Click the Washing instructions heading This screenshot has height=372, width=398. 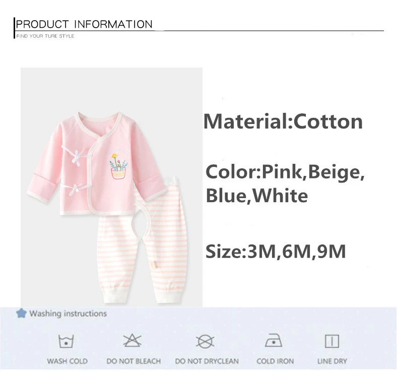coord(68,314)
